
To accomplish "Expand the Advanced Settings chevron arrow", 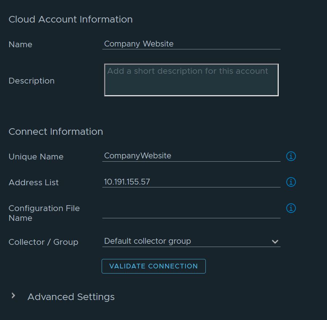I will click(13, 296).
